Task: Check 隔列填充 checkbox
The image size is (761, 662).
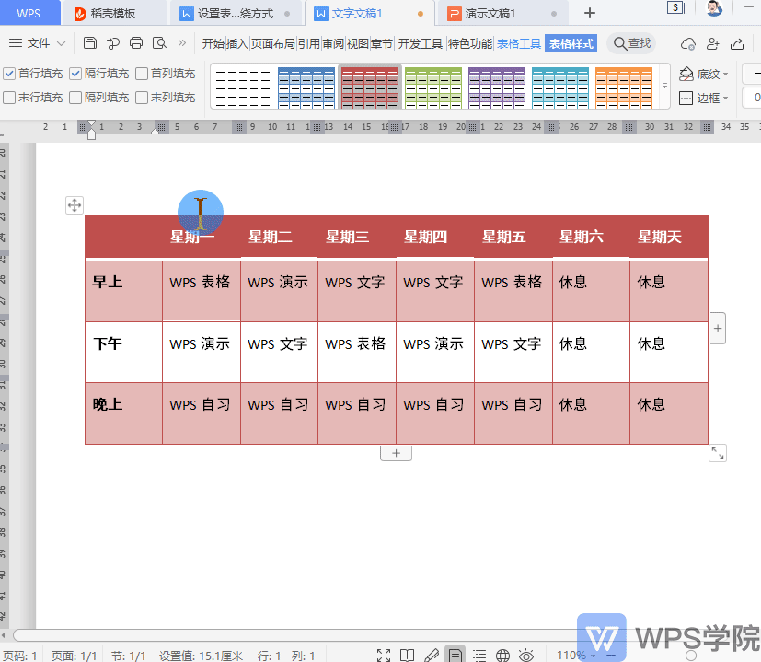Action: click(75, 98)
